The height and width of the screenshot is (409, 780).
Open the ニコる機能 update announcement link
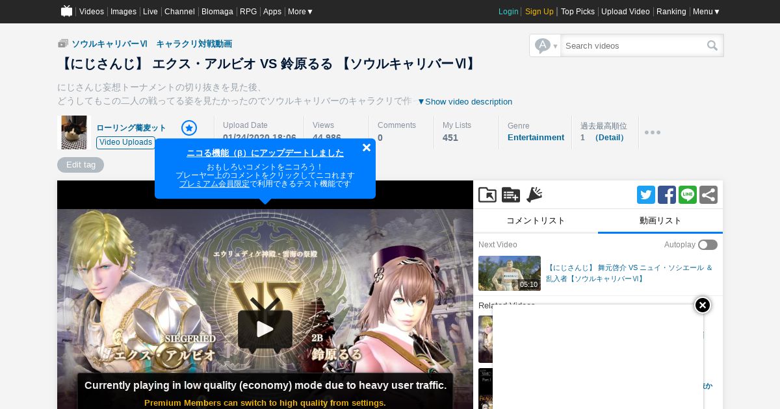click(x=265, y=153)
